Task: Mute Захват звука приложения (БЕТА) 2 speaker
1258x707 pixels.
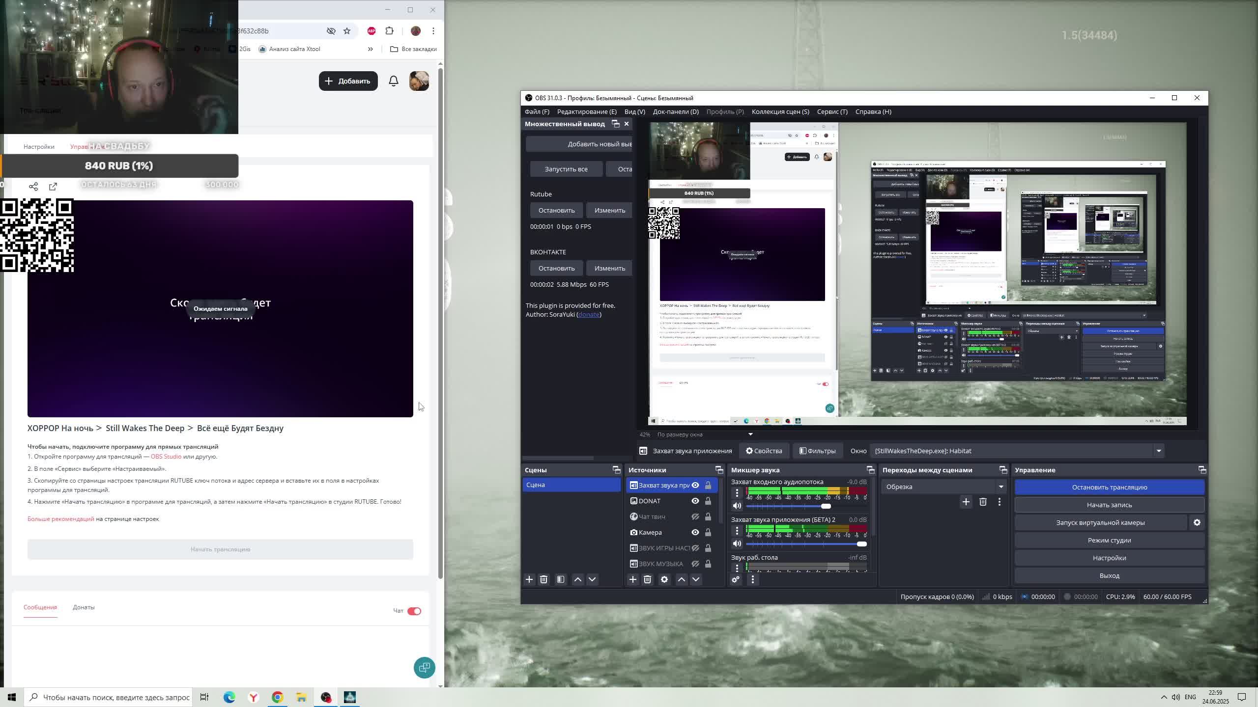Action: tap(737, 544)
